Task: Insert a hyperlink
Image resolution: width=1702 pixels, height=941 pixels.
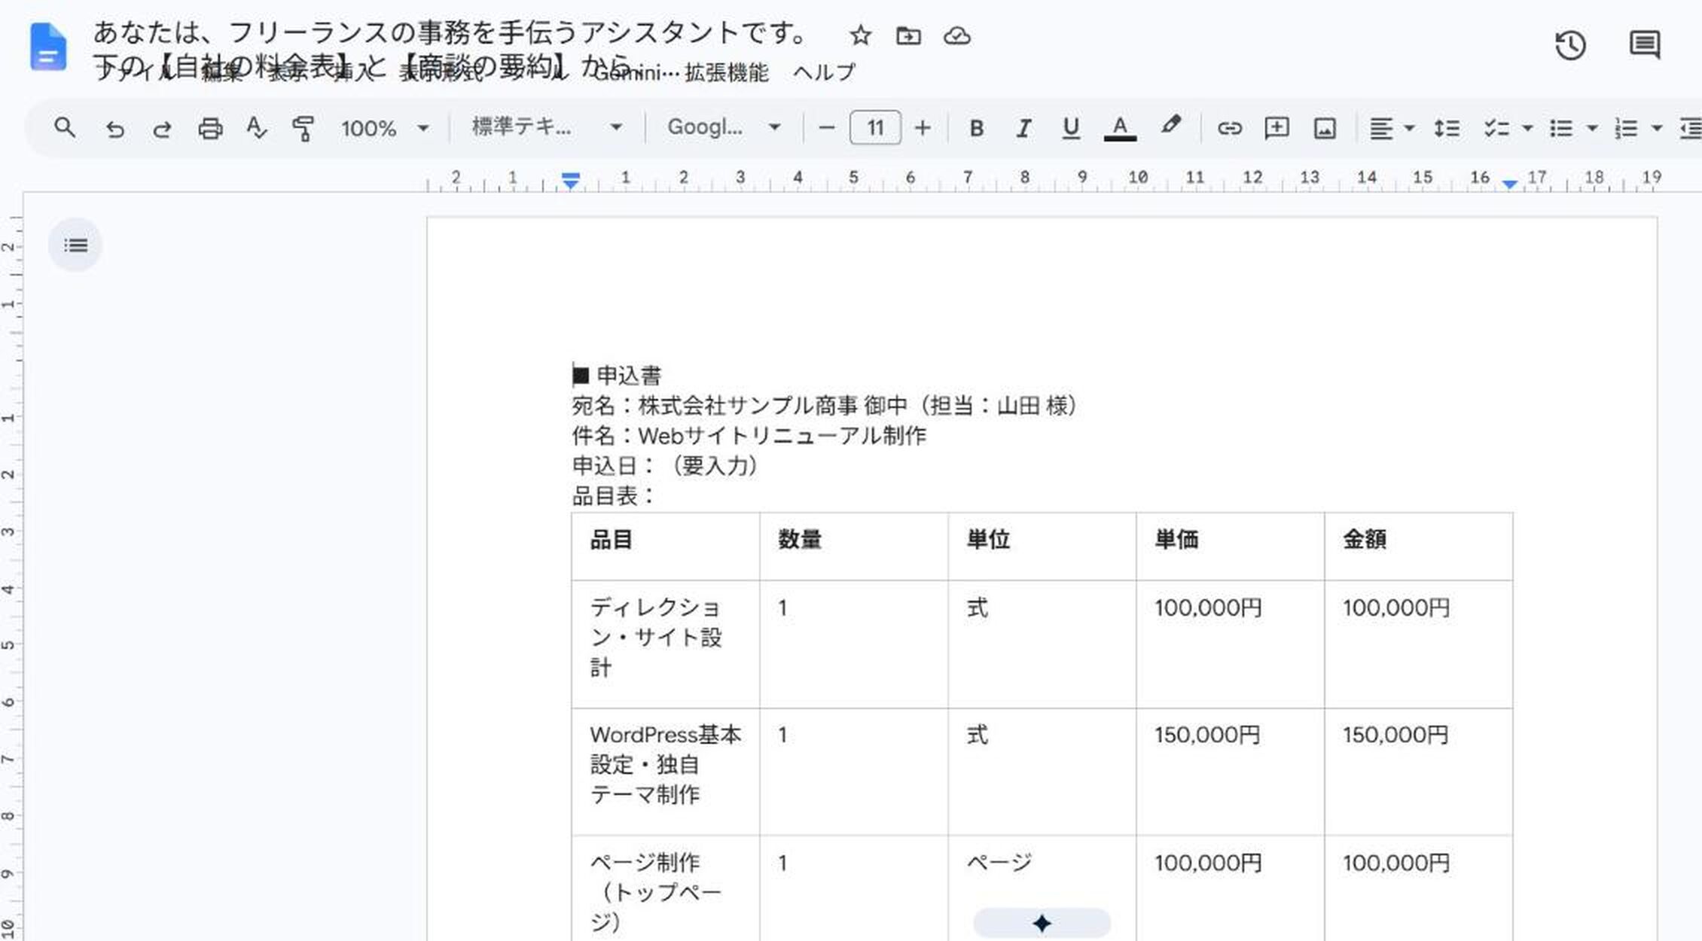Action: tap(1229, 129)
